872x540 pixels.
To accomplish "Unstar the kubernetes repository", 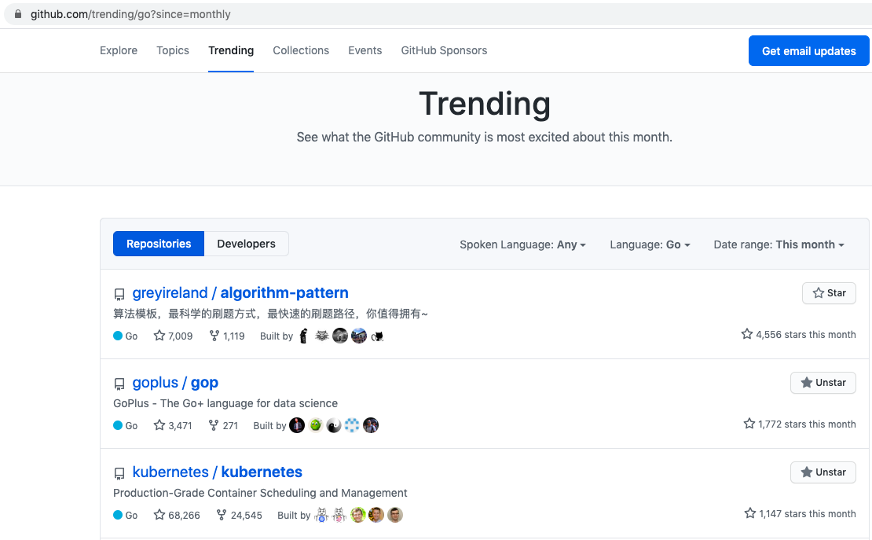I will [x=823, y=472].
